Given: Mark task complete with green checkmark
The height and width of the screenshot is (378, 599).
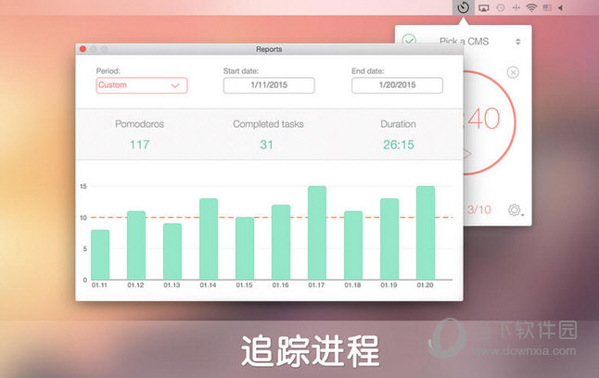Looking at the screenshot, I should click(x=409, y=40).
